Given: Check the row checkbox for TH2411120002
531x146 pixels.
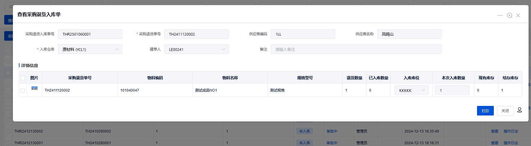Looking at the screenshot, I should pos(23,90).
